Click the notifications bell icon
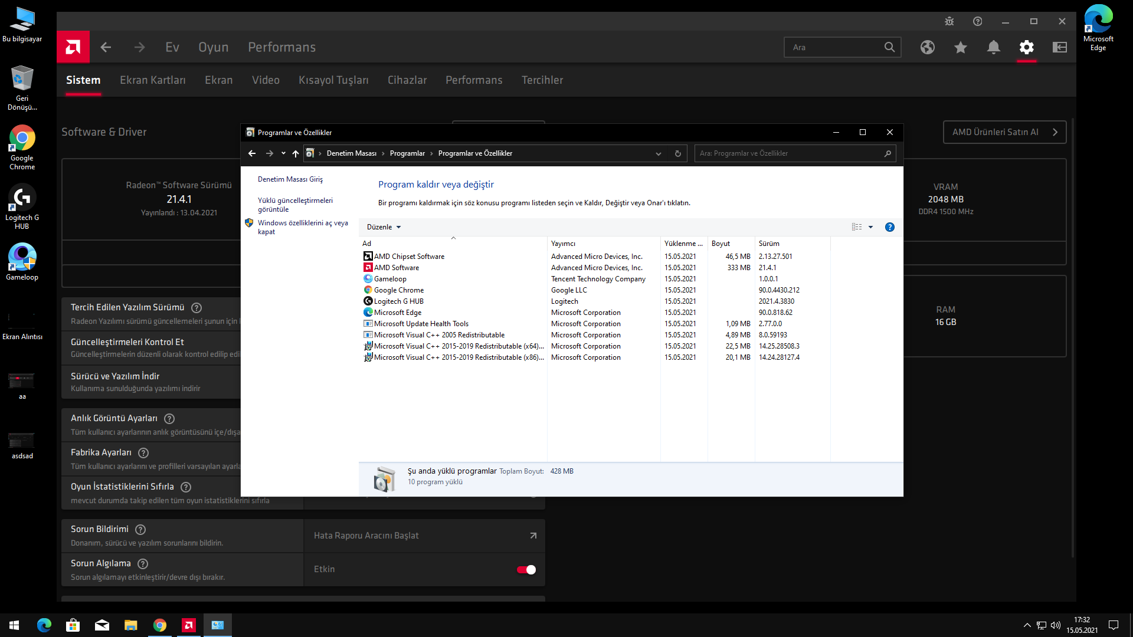 point(994,47)
